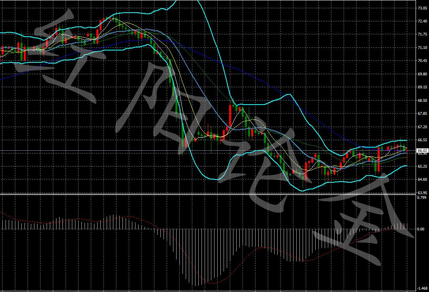
Task: Click the MACD 0.00 zero-level label
Action: pyautogui.click(x=421, y=229)
